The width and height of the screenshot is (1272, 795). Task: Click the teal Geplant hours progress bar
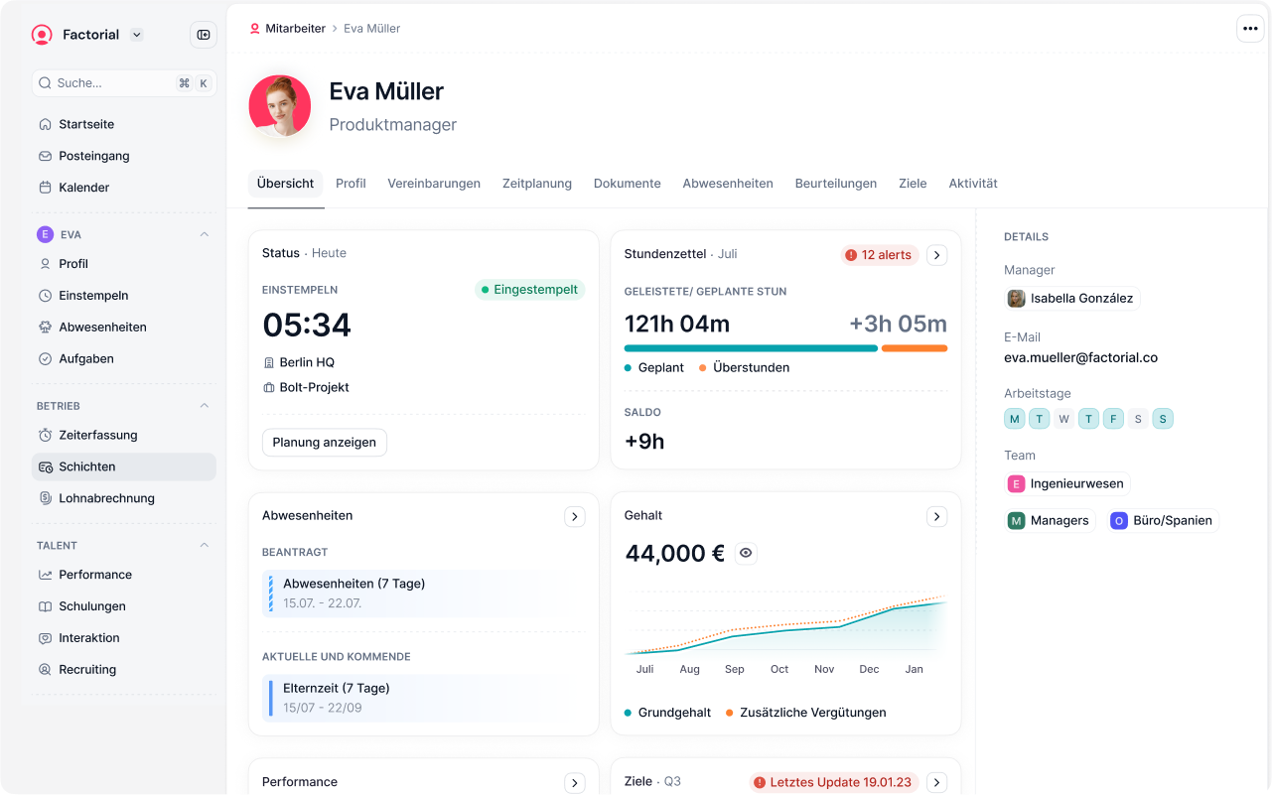[750, 348]
